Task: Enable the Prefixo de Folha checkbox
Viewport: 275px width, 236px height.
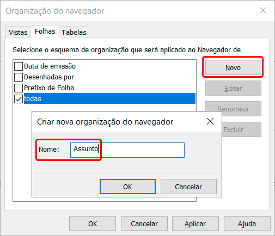Action: pyautogui.click(x=19, y=88)
